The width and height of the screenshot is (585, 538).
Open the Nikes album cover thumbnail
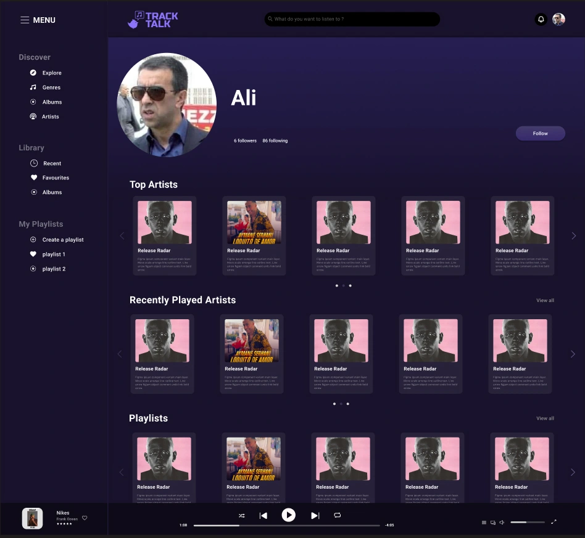[33, 518]
